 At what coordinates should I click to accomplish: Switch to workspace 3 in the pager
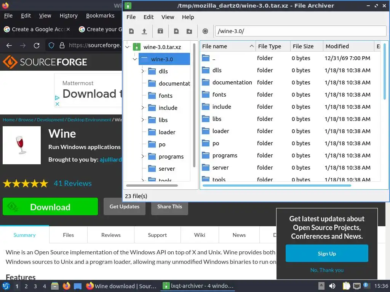click(35, 286)
